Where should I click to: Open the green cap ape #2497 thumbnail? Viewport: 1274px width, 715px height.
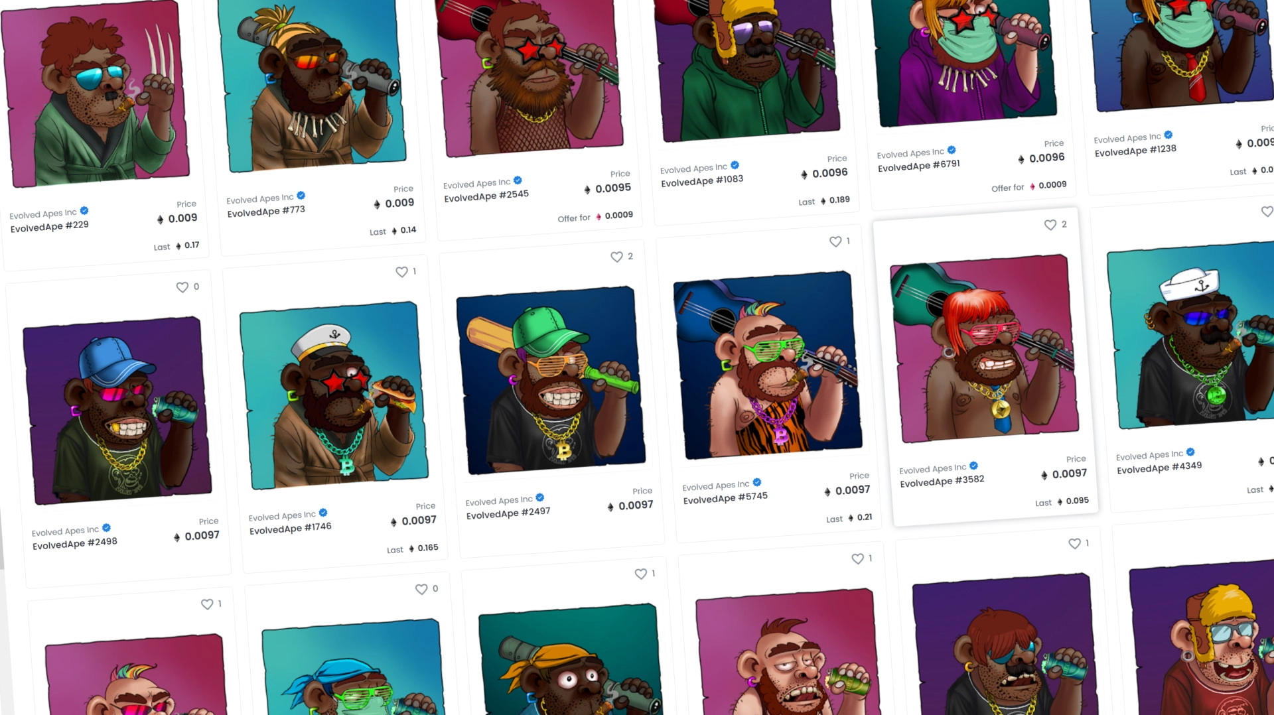click(x=551, y=380)
